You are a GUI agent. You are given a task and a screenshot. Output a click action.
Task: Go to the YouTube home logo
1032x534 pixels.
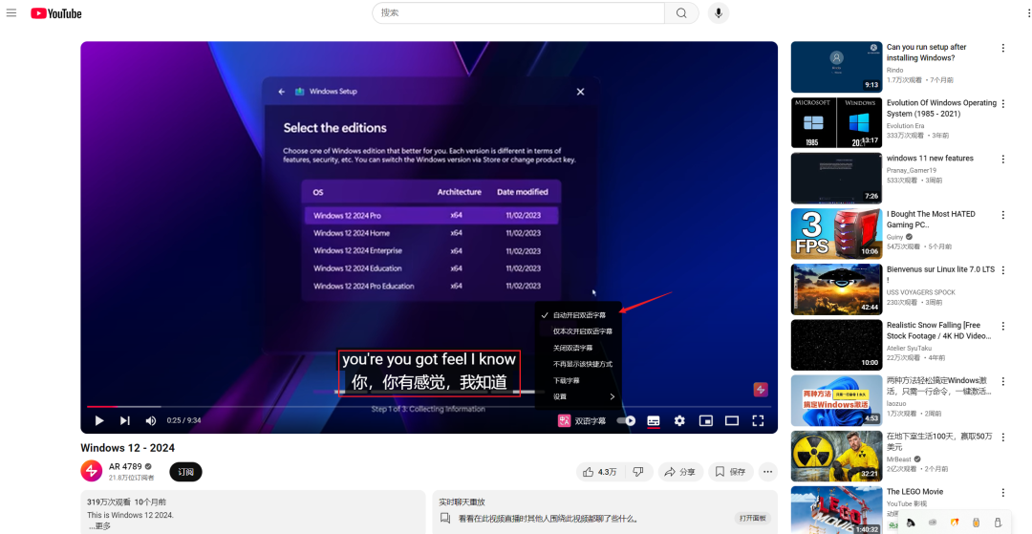(x=56, y=13)
